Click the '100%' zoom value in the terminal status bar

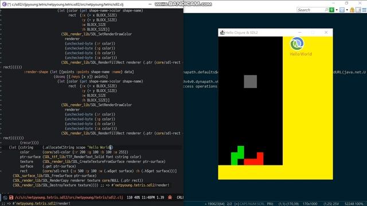(x=358, y=204)
